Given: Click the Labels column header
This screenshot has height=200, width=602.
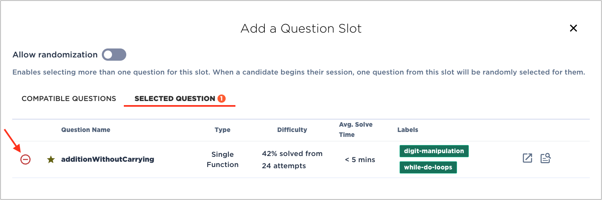Looking at the screenshot, I should tap(408, 130).
